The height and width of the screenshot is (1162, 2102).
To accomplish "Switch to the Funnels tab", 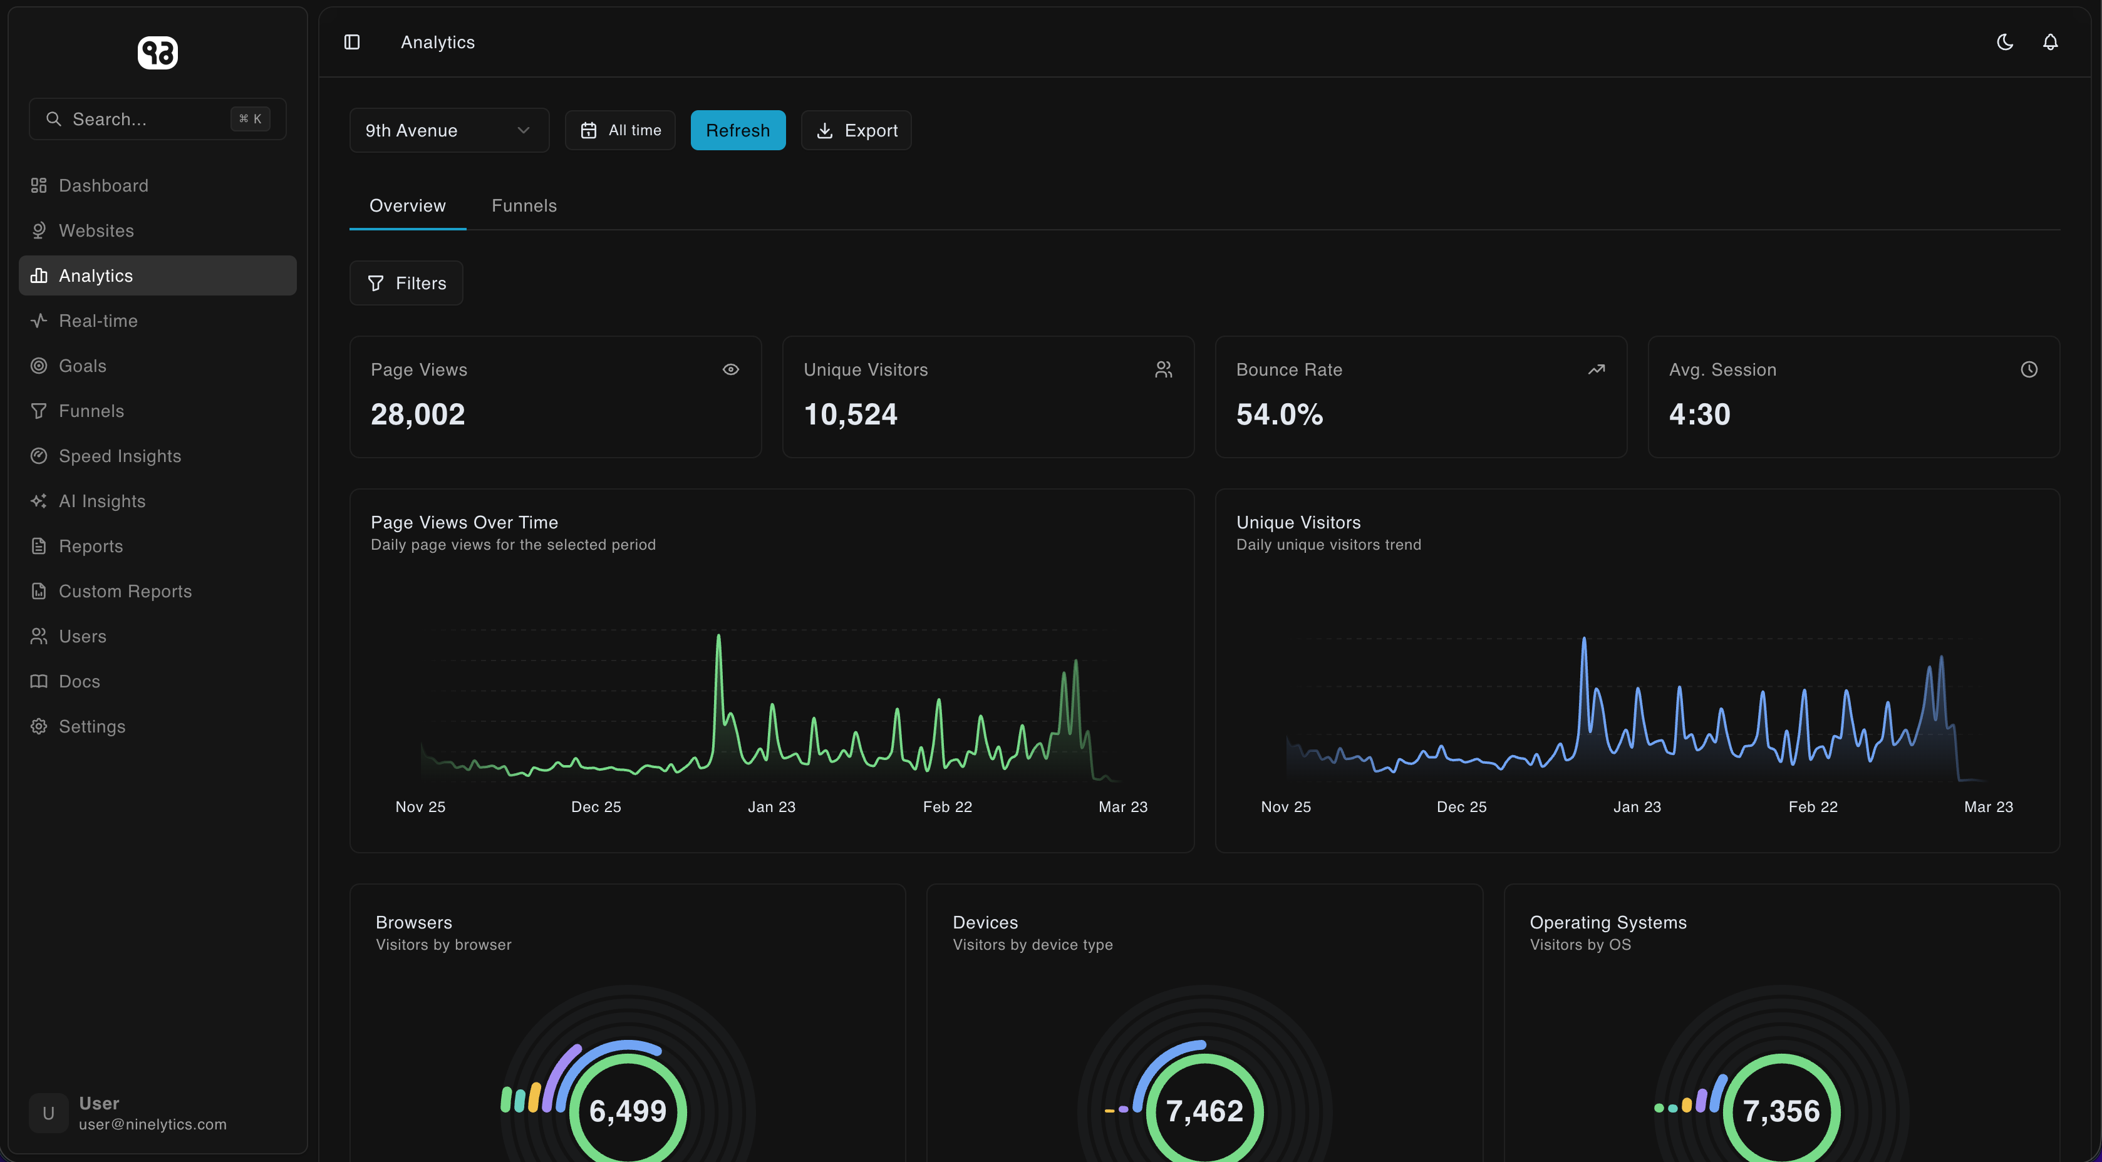I will coord(524,205).
